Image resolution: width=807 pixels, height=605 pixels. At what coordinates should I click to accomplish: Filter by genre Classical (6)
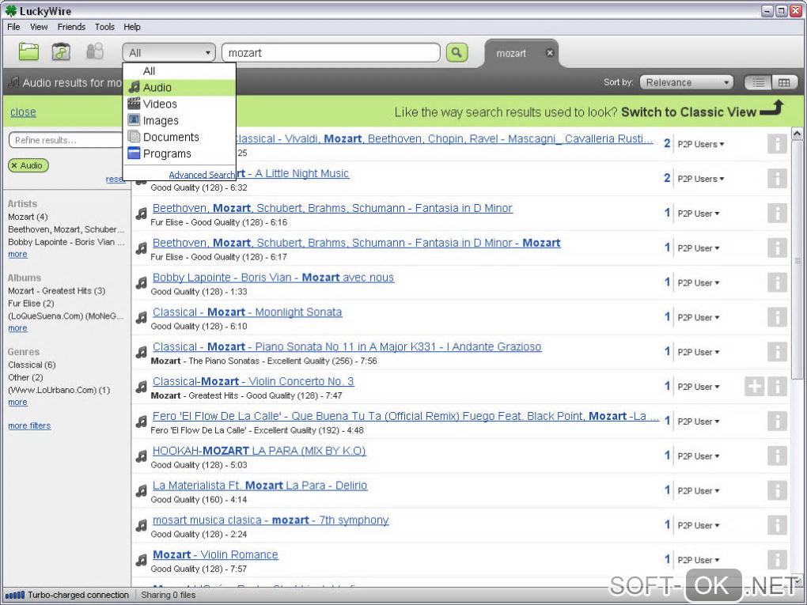pyautogui.click(x=32, y=365)
